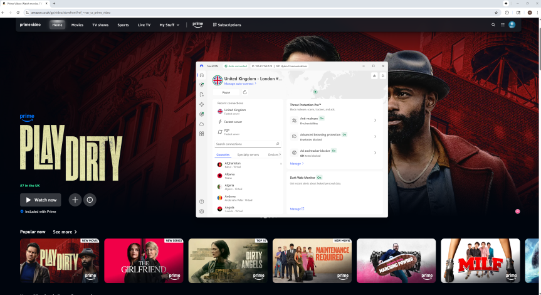
Task: Switch to Countries tab in NordVPN
Action: pos(223,154)
